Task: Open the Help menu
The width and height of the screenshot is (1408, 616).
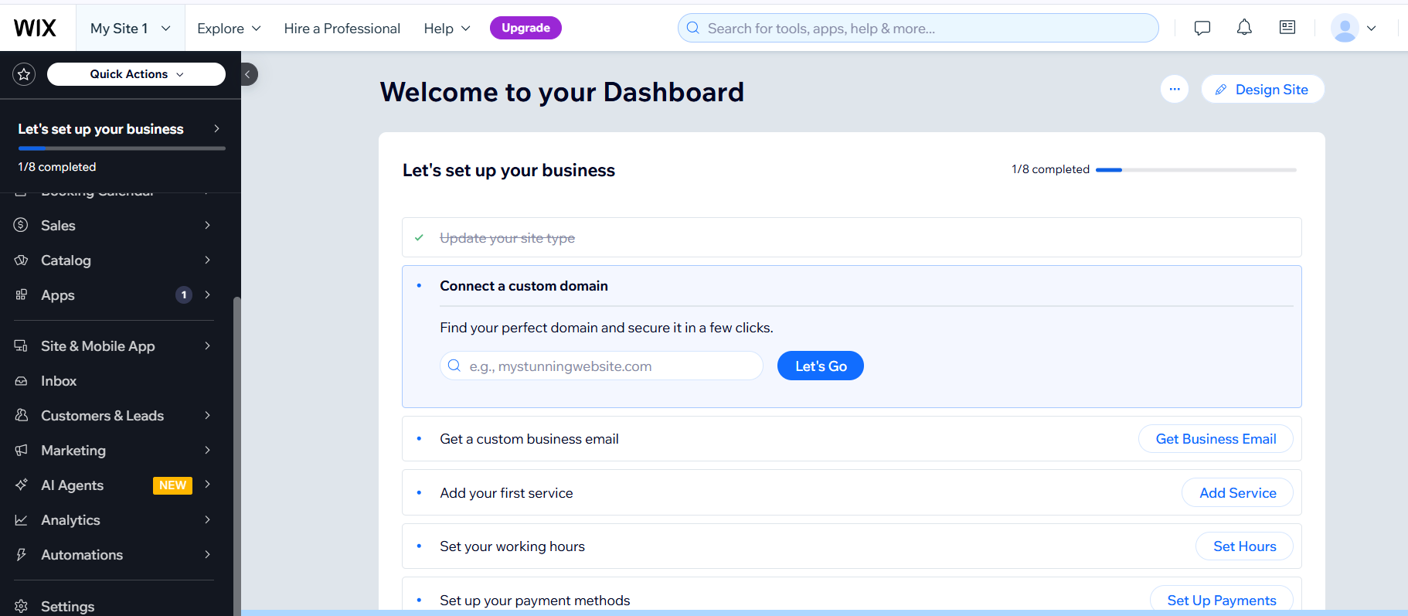Action: [447, 28]
